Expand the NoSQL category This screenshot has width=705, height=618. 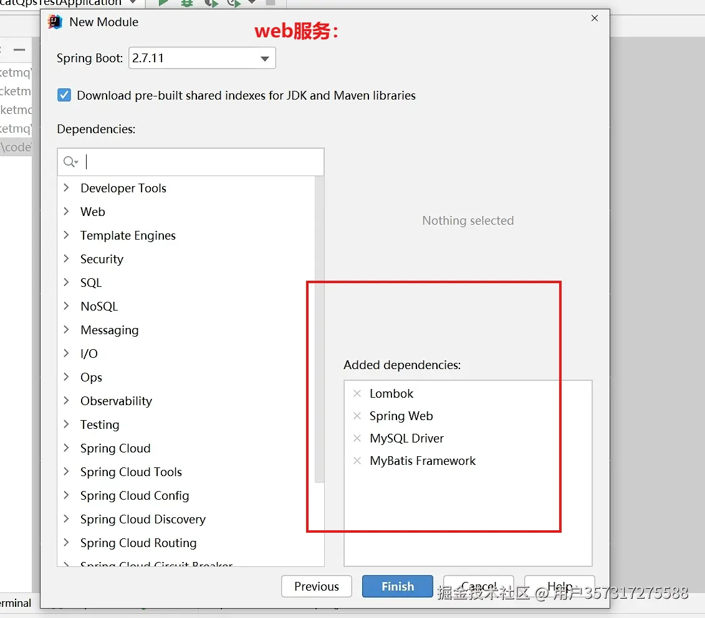pyautogui.click(x=66, y=306)
